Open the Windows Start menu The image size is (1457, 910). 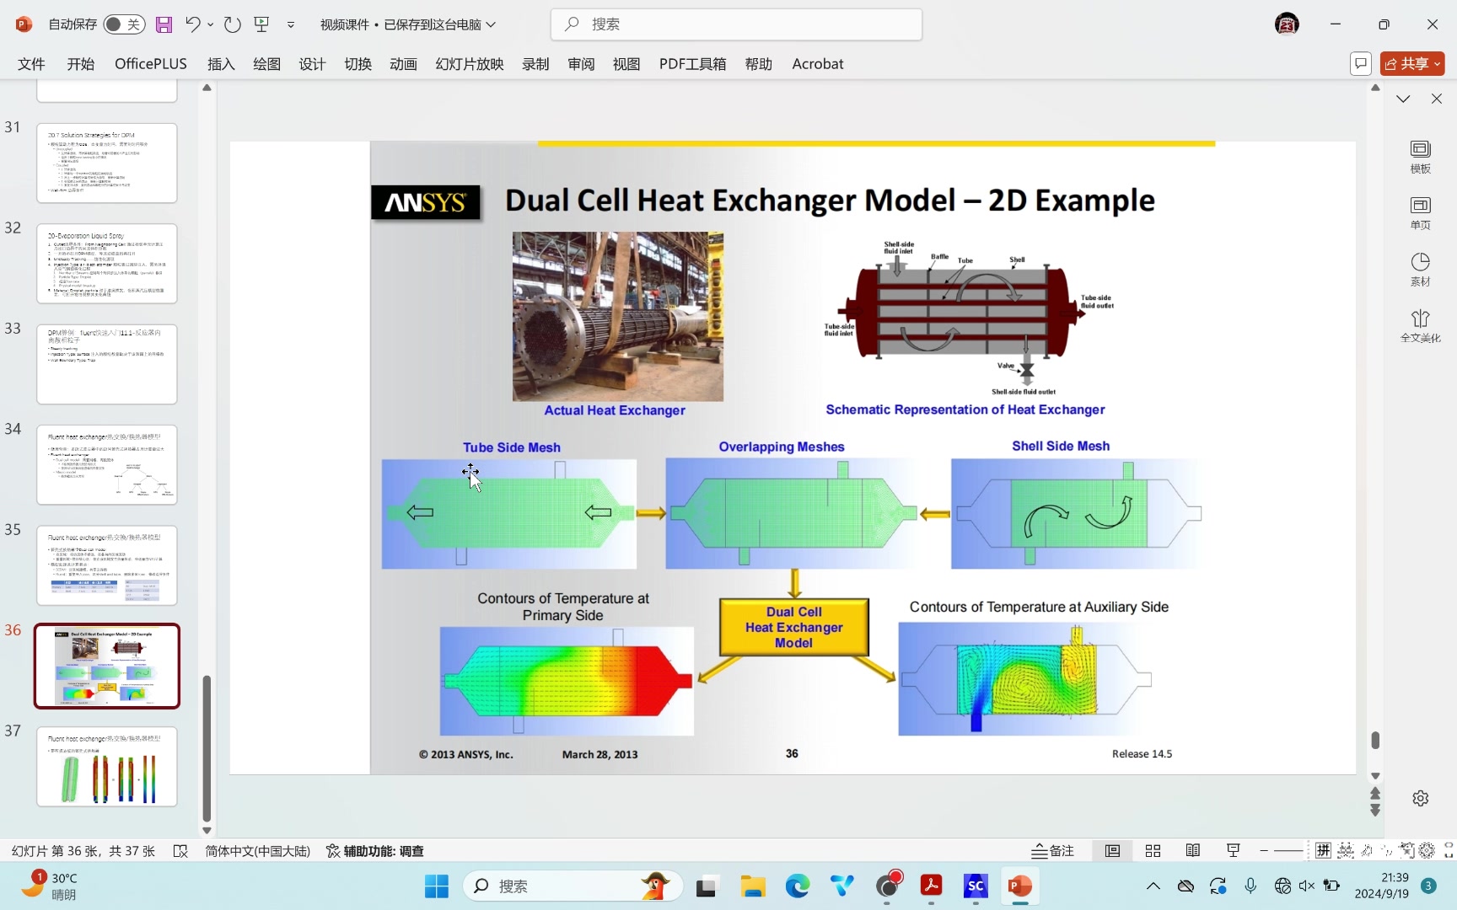click(x=437, y=886)
